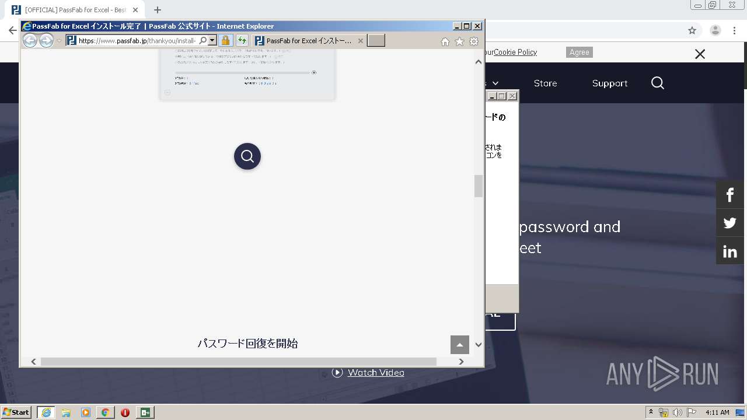Click IE vertical scrollbar down arrow
Image resolution: width=747 pixels, height=420 pixels.
coord(479,344)
